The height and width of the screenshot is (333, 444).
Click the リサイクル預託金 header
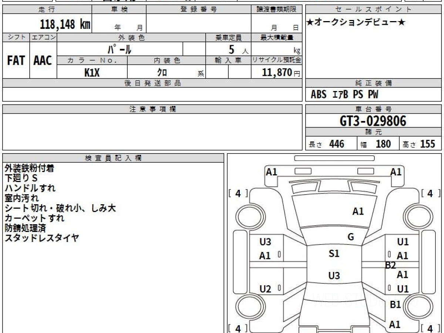[277, 60]
